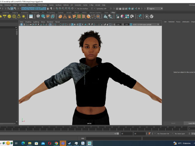Click in the MEL command line input

(x=114, y=138)
